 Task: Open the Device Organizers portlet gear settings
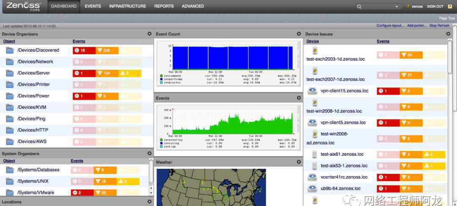pos(149,34)
